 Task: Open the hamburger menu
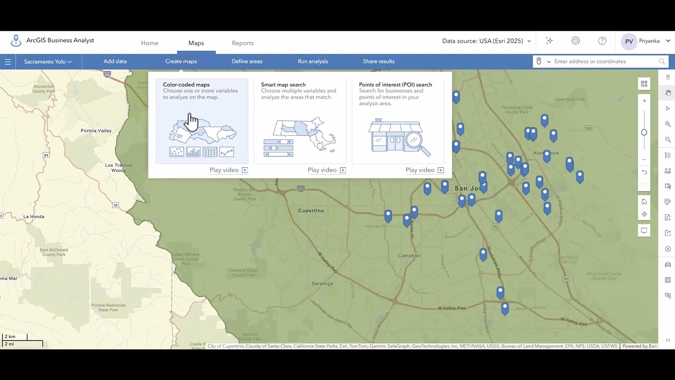coord(8,61)
